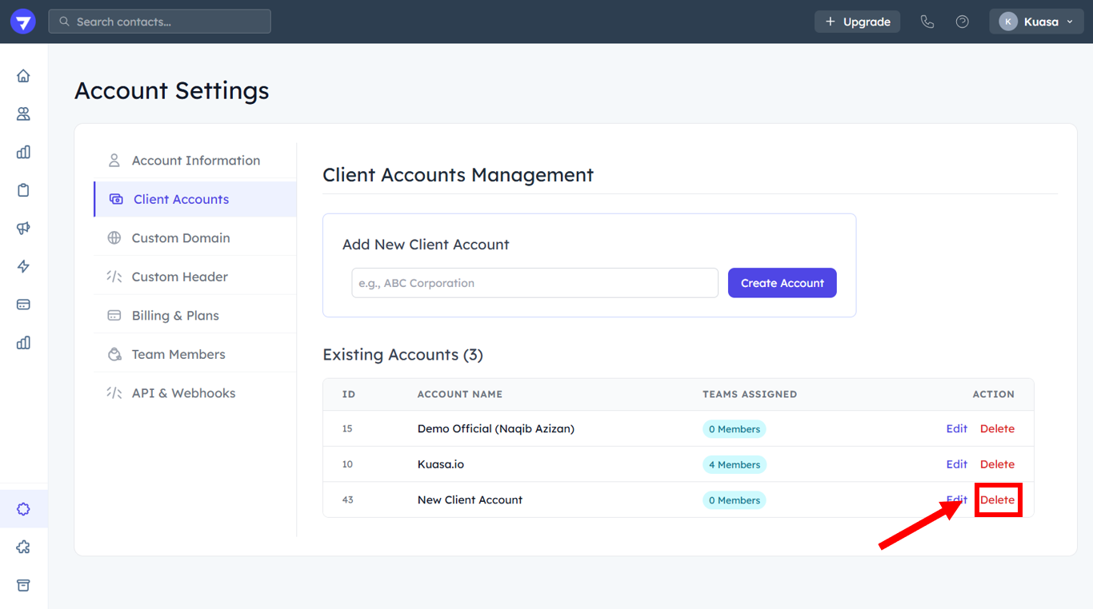Open the megaphone campaigns icon

click(23, 229)
